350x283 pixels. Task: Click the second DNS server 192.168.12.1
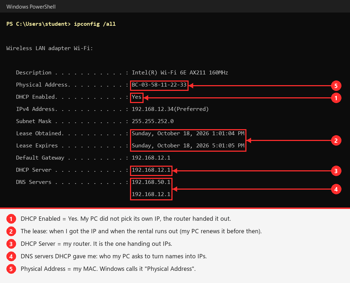pyautogui.click(x=151, y=194)
